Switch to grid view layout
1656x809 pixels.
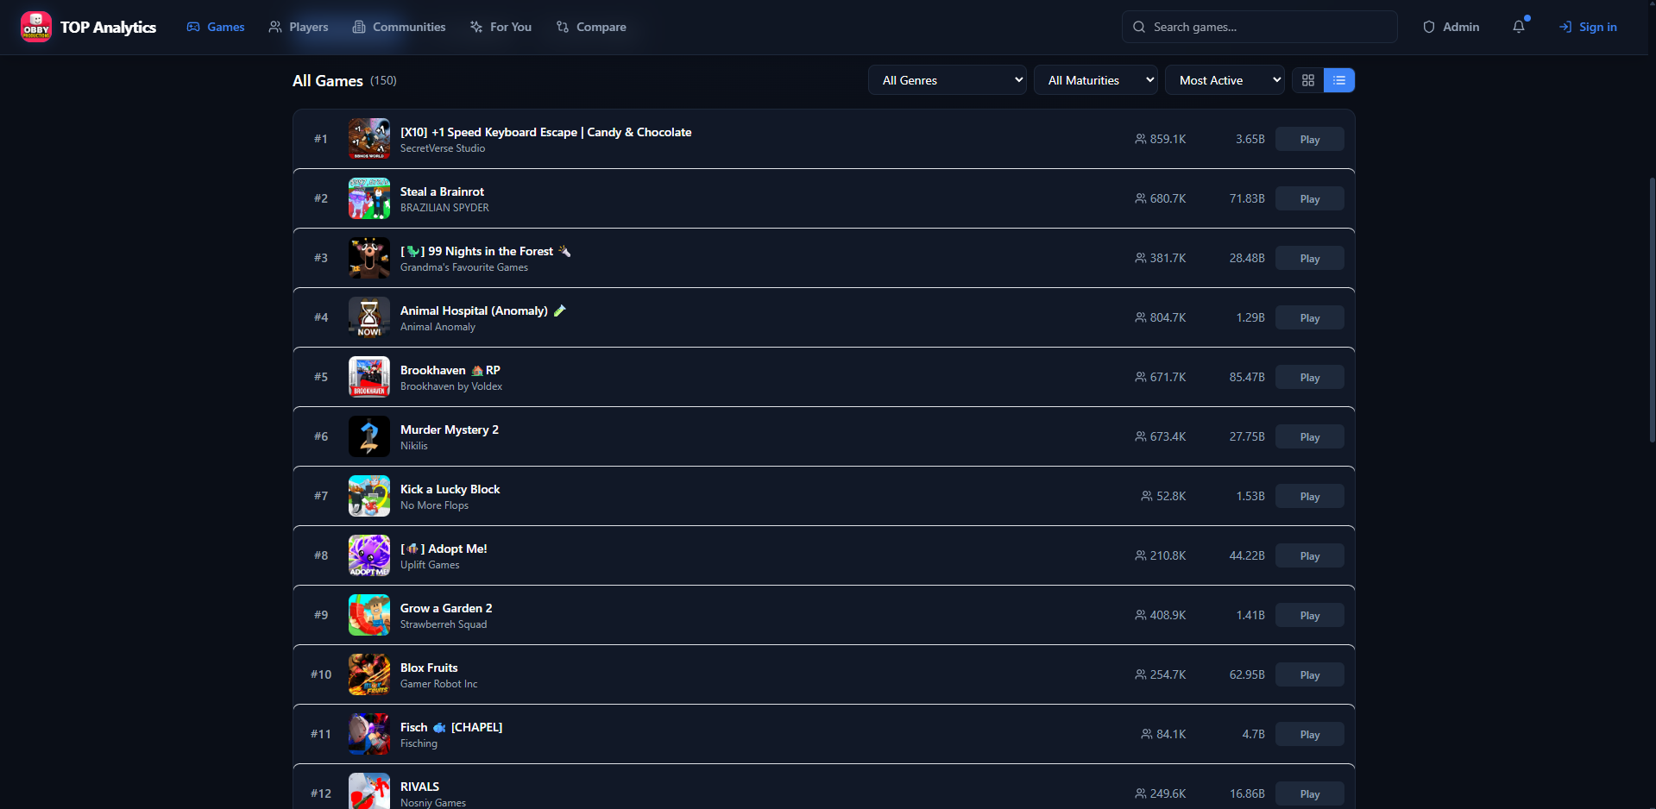click(1308, 80)
